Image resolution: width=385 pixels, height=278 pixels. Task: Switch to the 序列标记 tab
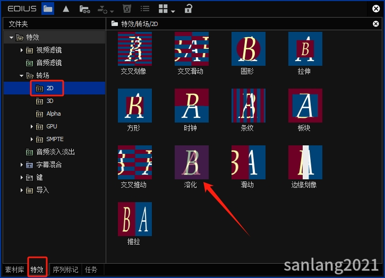click(x=65, y=270)
